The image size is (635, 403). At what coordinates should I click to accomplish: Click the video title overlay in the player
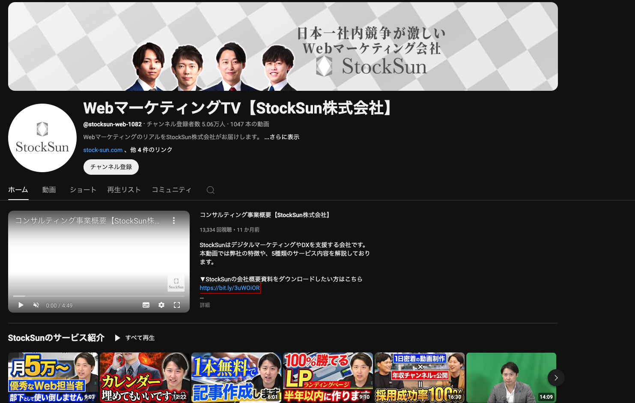(x=87, y=221)
